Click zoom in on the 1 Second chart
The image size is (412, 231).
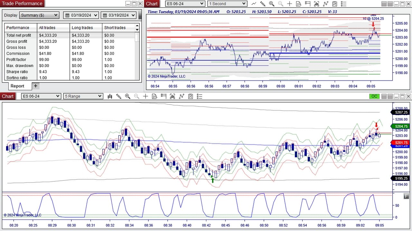272,4
